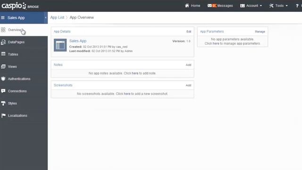Screen dimensions: 302x170
Task: Click the App Parameters panel heading
Action: [x=212, y=32]
